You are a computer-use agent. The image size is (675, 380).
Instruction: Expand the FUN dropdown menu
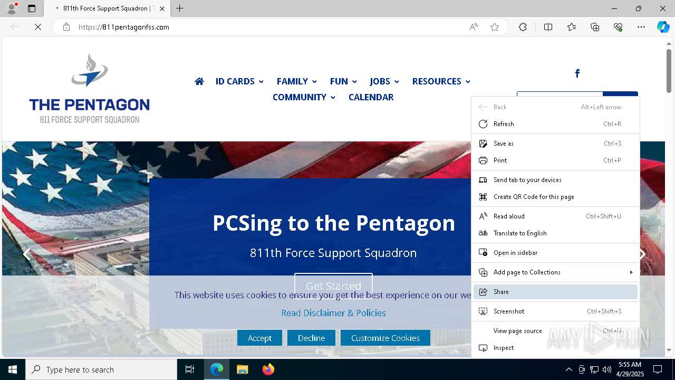tap(343, 81)
